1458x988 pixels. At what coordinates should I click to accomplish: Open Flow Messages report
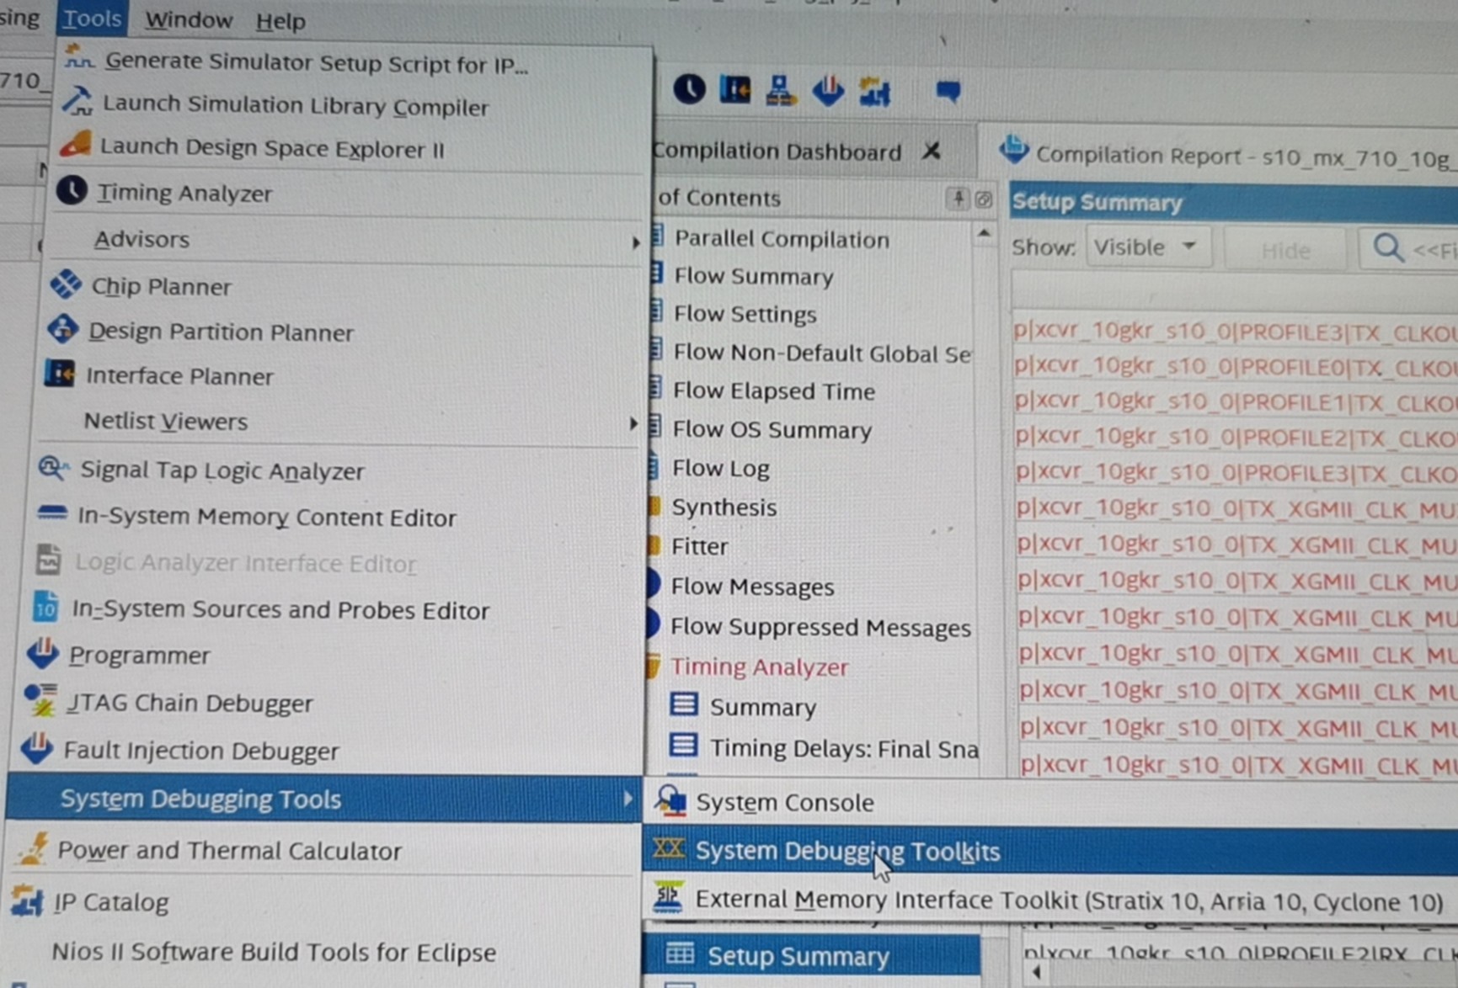(752, 587)
